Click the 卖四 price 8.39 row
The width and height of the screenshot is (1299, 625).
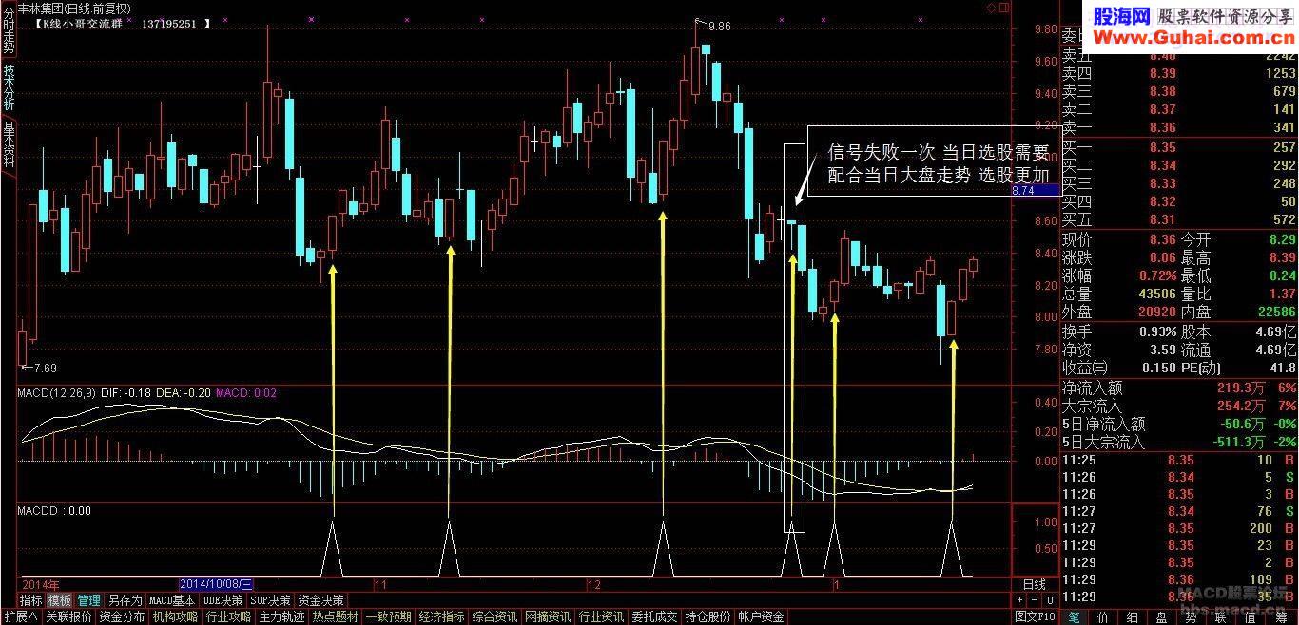(x=1179, y=73)
